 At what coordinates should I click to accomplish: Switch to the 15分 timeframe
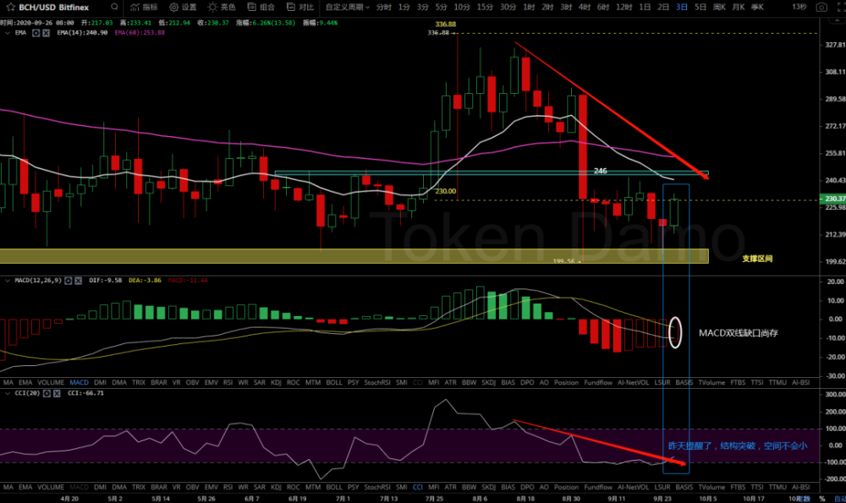[x=485, y=7]
